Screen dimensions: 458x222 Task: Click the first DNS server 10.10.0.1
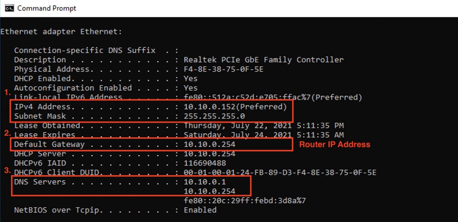[205, 182]
